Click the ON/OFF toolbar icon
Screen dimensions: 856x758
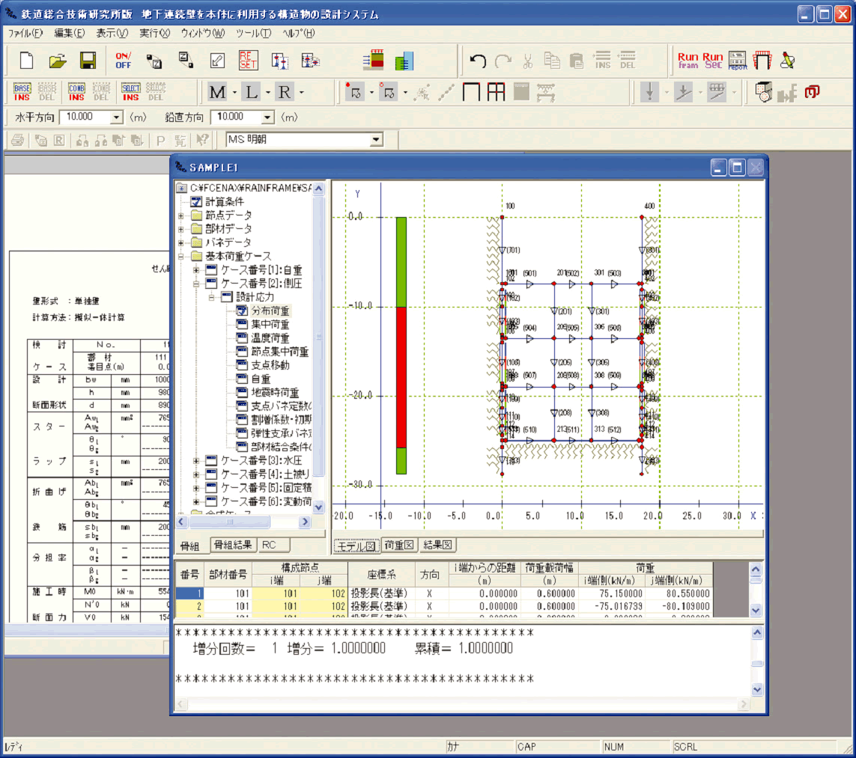[x=123, y=61]
